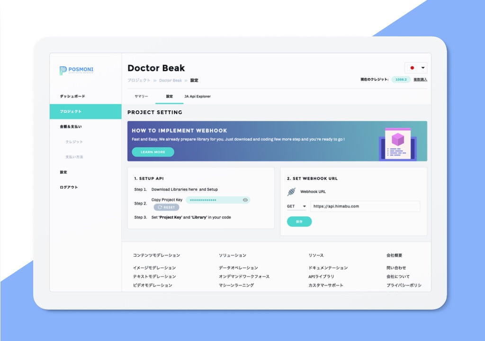Click the LEARN MORE button
485x341 pixels.
pyautogui.click(x=153, y=152)
